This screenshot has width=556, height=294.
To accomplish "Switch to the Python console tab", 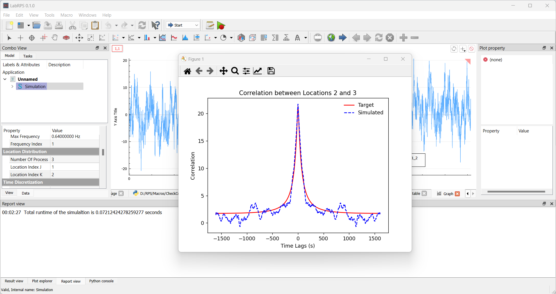I will (x=101, y=281).
